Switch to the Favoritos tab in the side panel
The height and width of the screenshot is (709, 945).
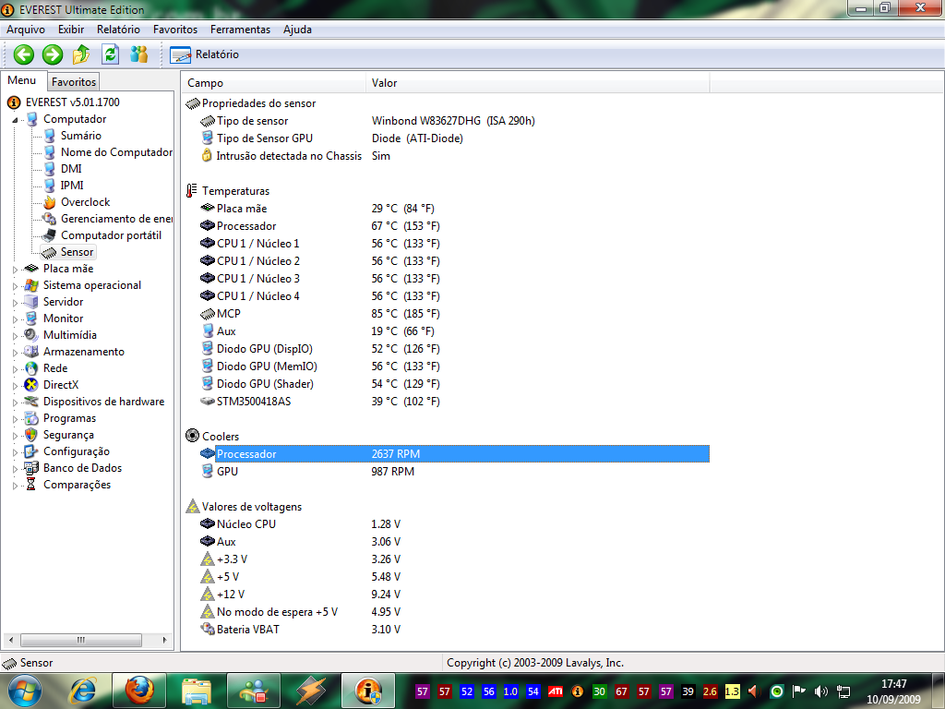[74, 81]
